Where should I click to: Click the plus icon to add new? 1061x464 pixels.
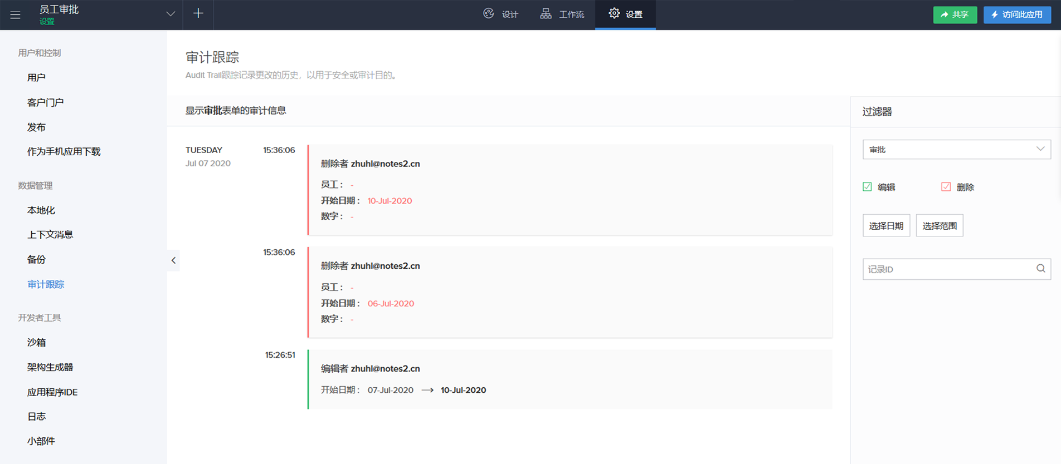tap(198, 14)
